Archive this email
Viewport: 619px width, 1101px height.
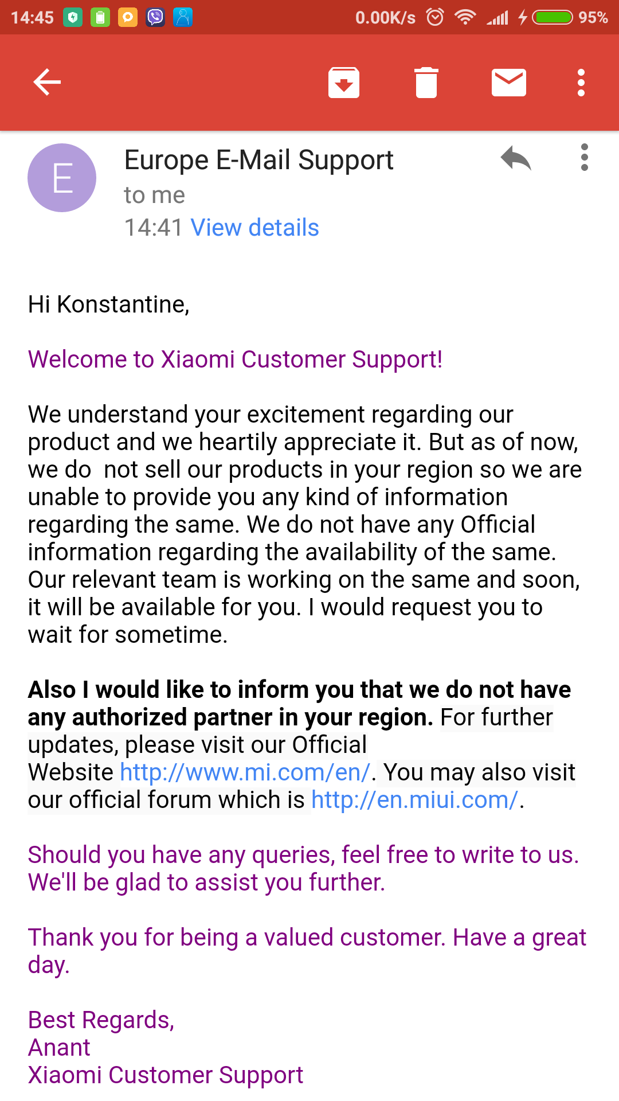(x=343, y=82)
